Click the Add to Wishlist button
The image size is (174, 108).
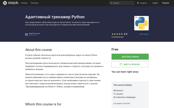130,64
